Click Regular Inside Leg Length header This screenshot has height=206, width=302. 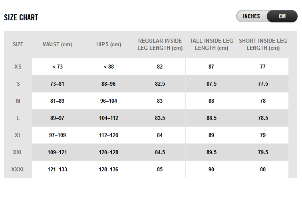pyautogui.click(x=160, y=44)
